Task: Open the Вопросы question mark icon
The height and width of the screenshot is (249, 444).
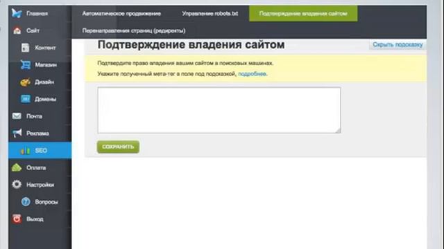Action: pyautogui.click(x=26, y=201)
